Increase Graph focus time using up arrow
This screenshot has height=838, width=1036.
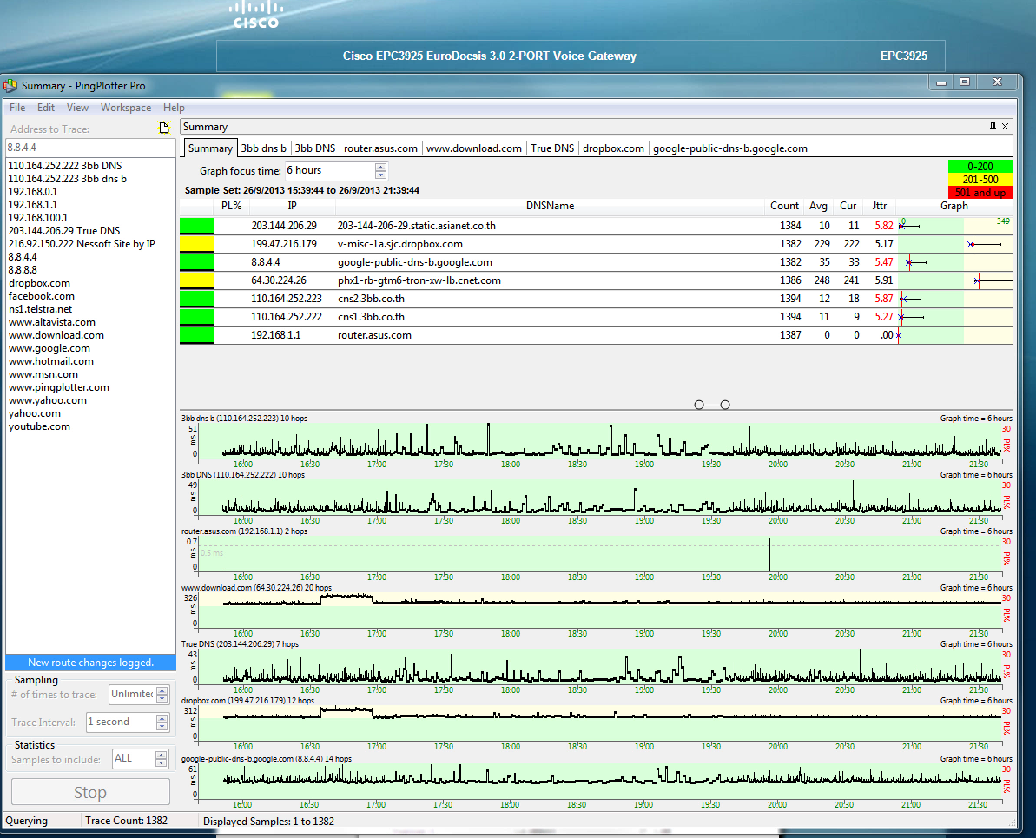(380, 167)
